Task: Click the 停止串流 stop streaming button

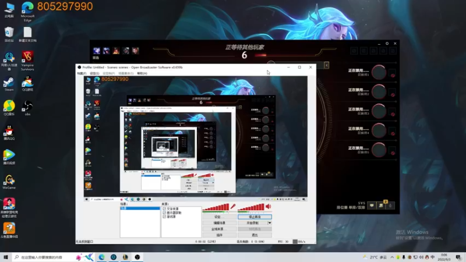Action: (255, 217)
